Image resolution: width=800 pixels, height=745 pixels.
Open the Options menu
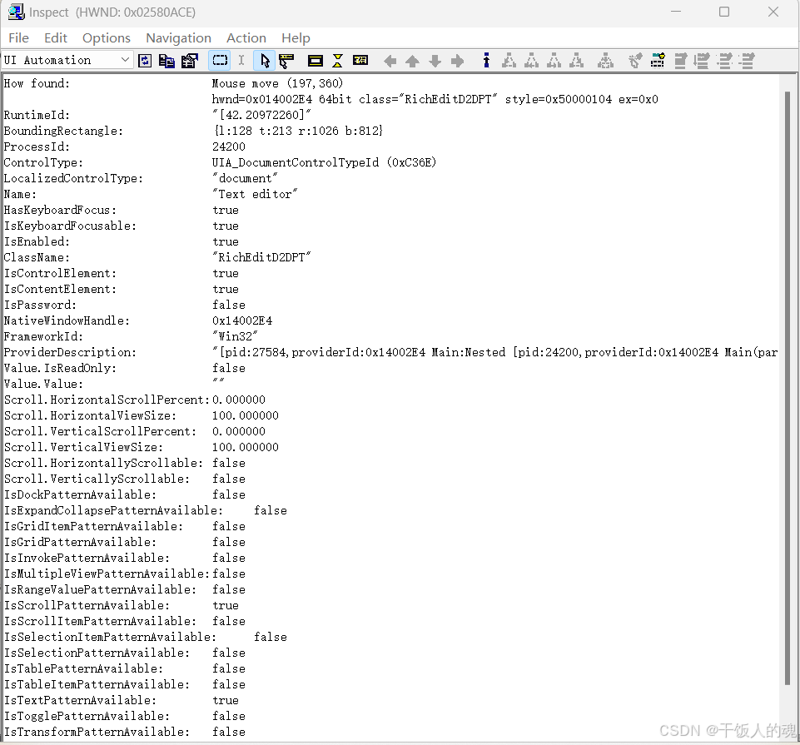click(x=106, y=38)
